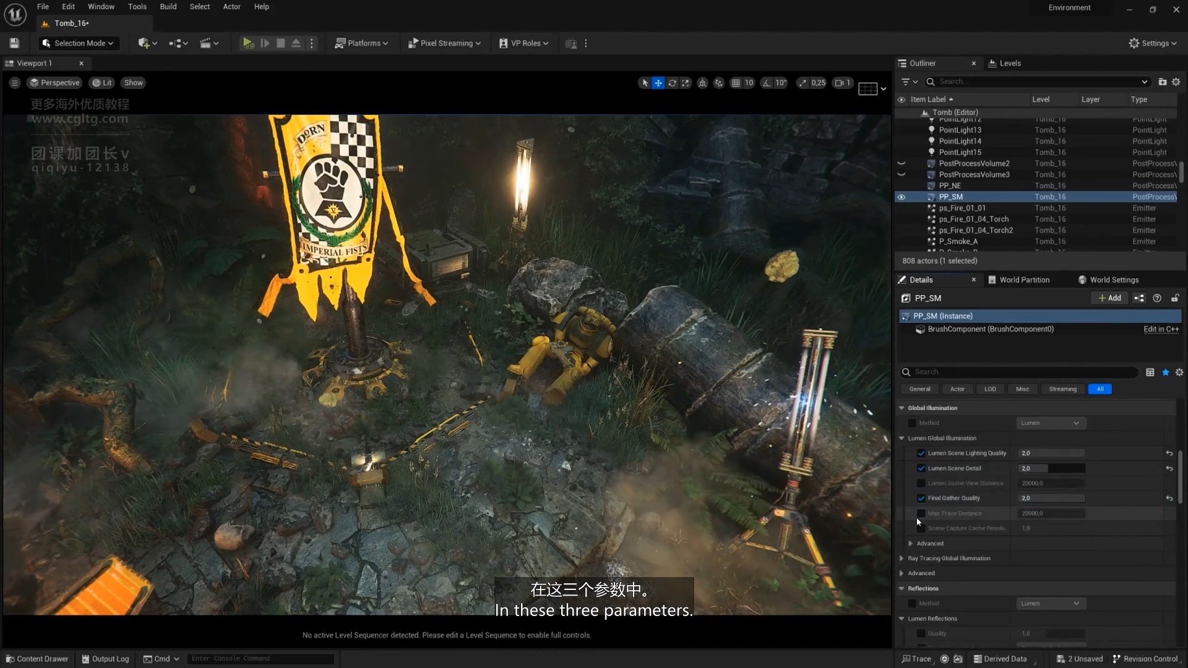
Task: Toggle the coordinate system world/local icon
Action: tap(702, 83)
